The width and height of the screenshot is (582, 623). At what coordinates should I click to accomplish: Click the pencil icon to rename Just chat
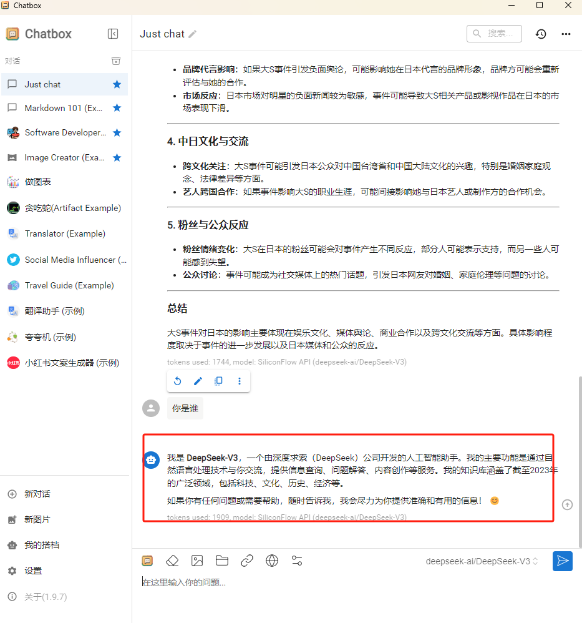click(x=193, y=34)
